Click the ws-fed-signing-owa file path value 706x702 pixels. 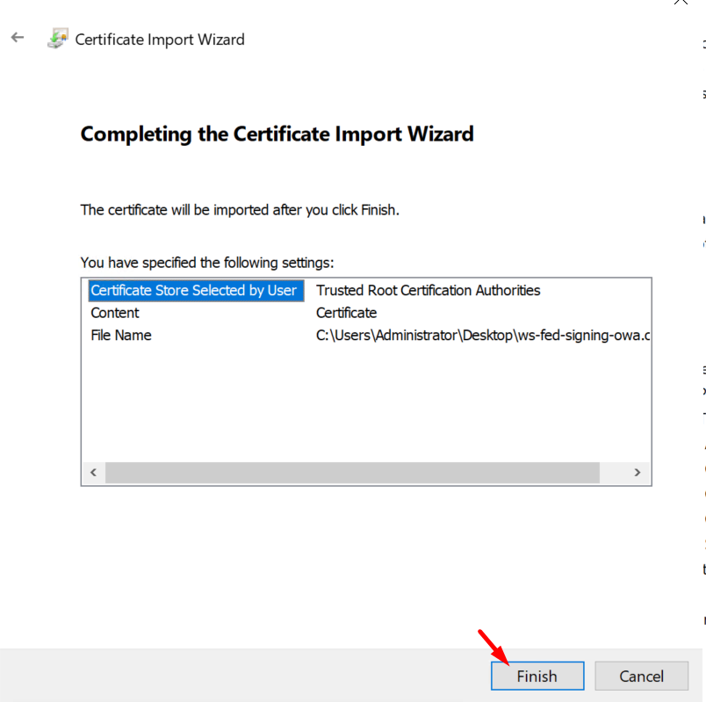click(483, 335)
